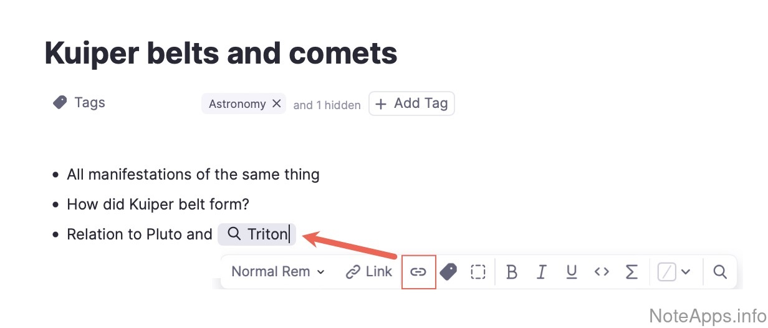
Task: Expand the highlight color chevron
Action: pos(686,272)
